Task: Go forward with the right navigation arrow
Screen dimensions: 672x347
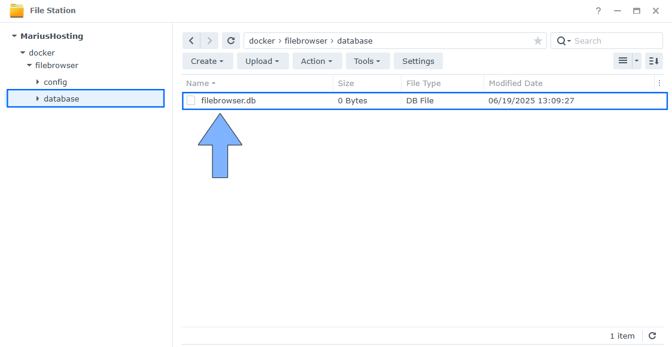Action: pyautogui.click(x=209, y=41)
